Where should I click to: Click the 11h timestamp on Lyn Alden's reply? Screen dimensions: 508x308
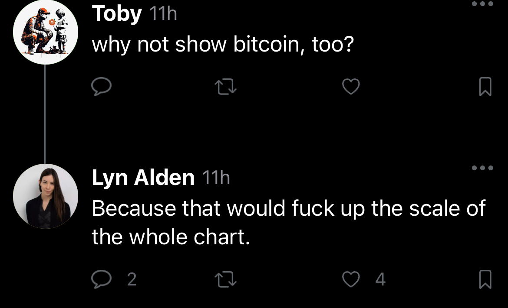(216, 178)
